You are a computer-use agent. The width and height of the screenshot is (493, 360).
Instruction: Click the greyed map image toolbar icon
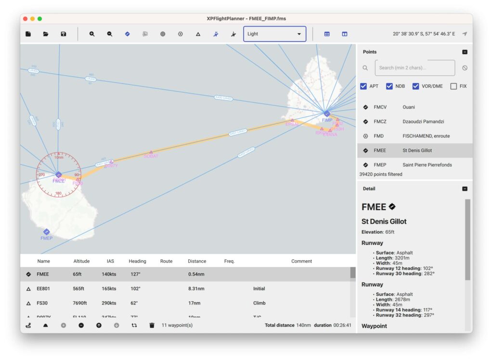coord(145,34)
